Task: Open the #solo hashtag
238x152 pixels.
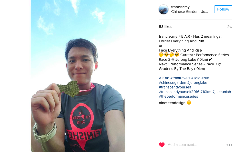Action: tap(196, 78)
